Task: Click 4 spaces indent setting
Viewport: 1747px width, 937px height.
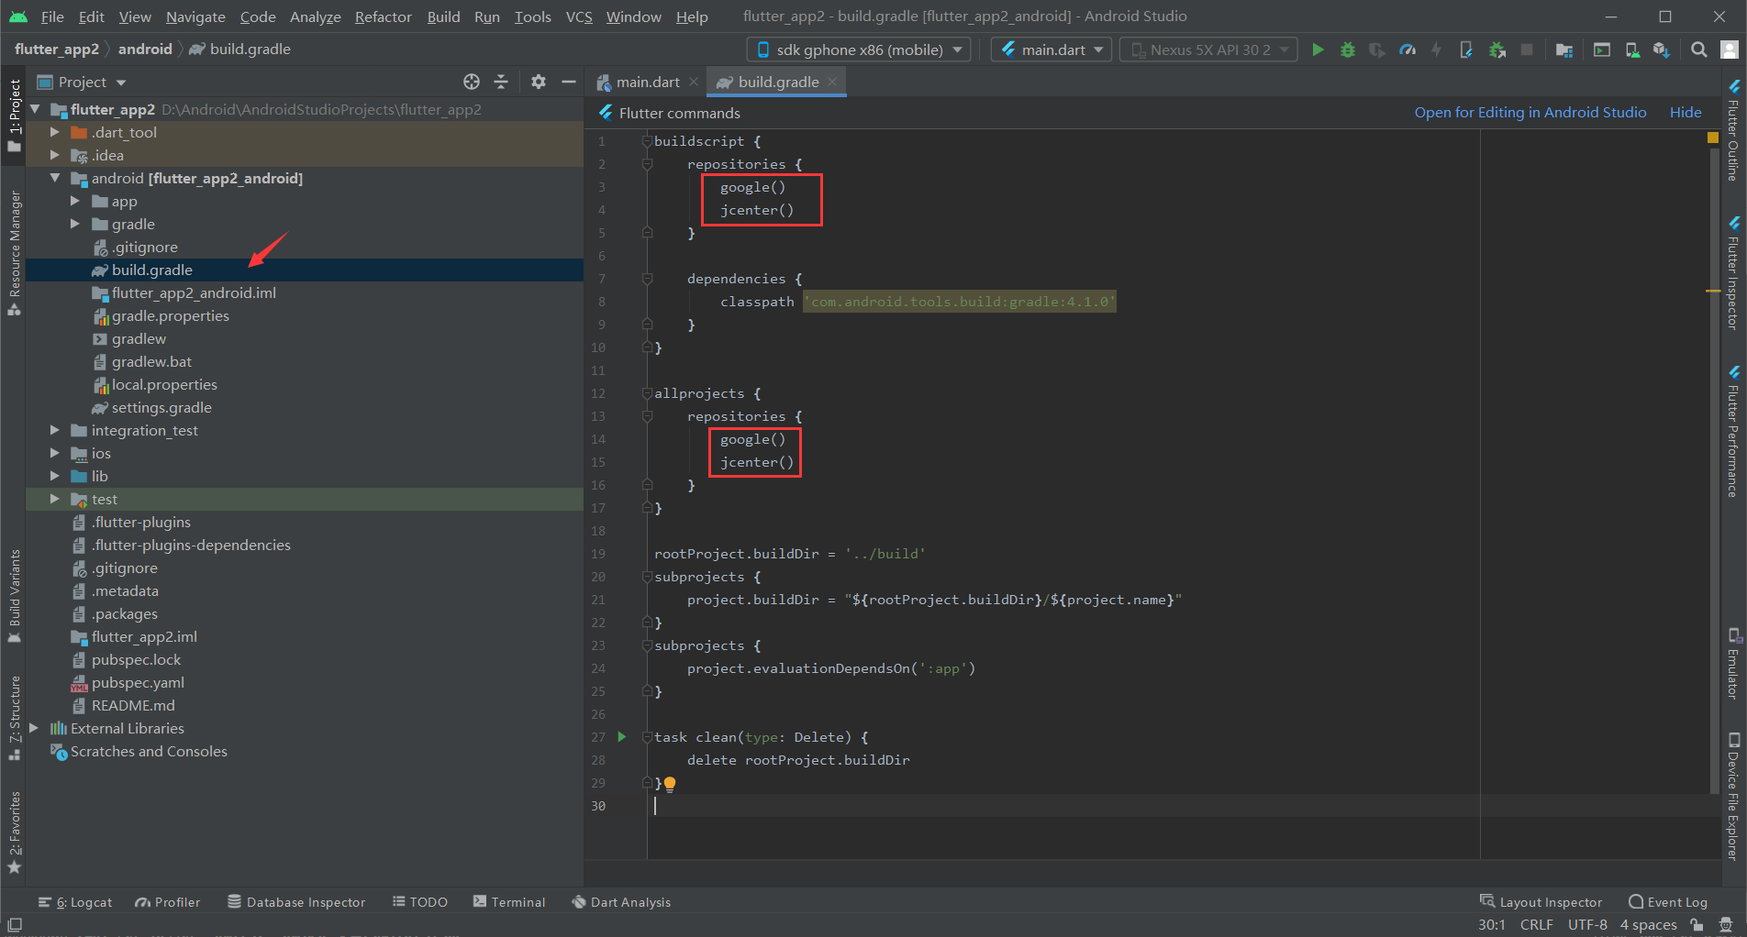Action: [1648, 925]
